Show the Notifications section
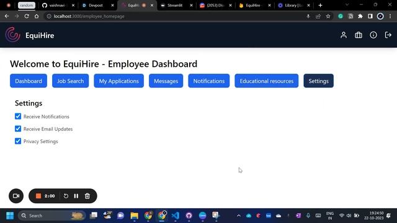This screenshot has width=397, height=223. click(209, 81)
